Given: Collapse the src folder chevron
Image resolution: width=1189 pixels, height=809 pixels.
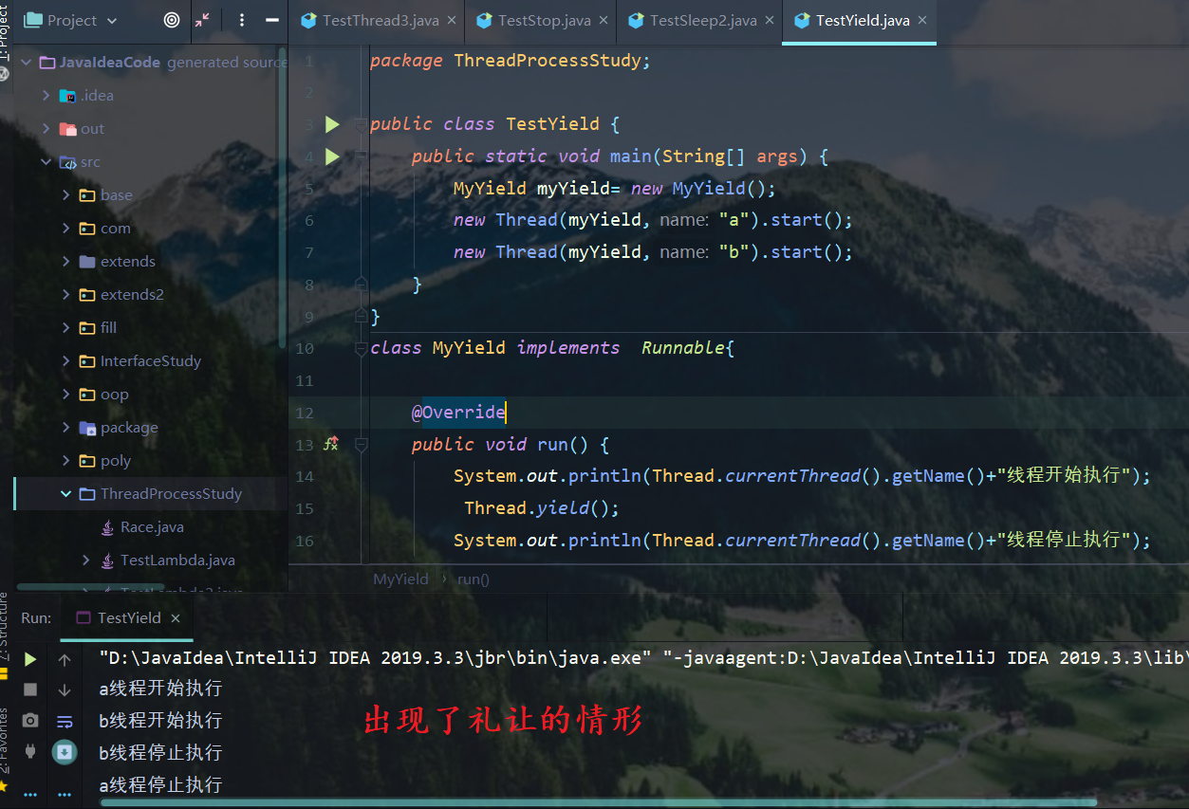Looking at the screenshot, I should click(46, 162).
